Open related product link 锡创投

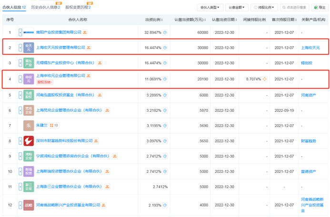(x=307, y=63)
